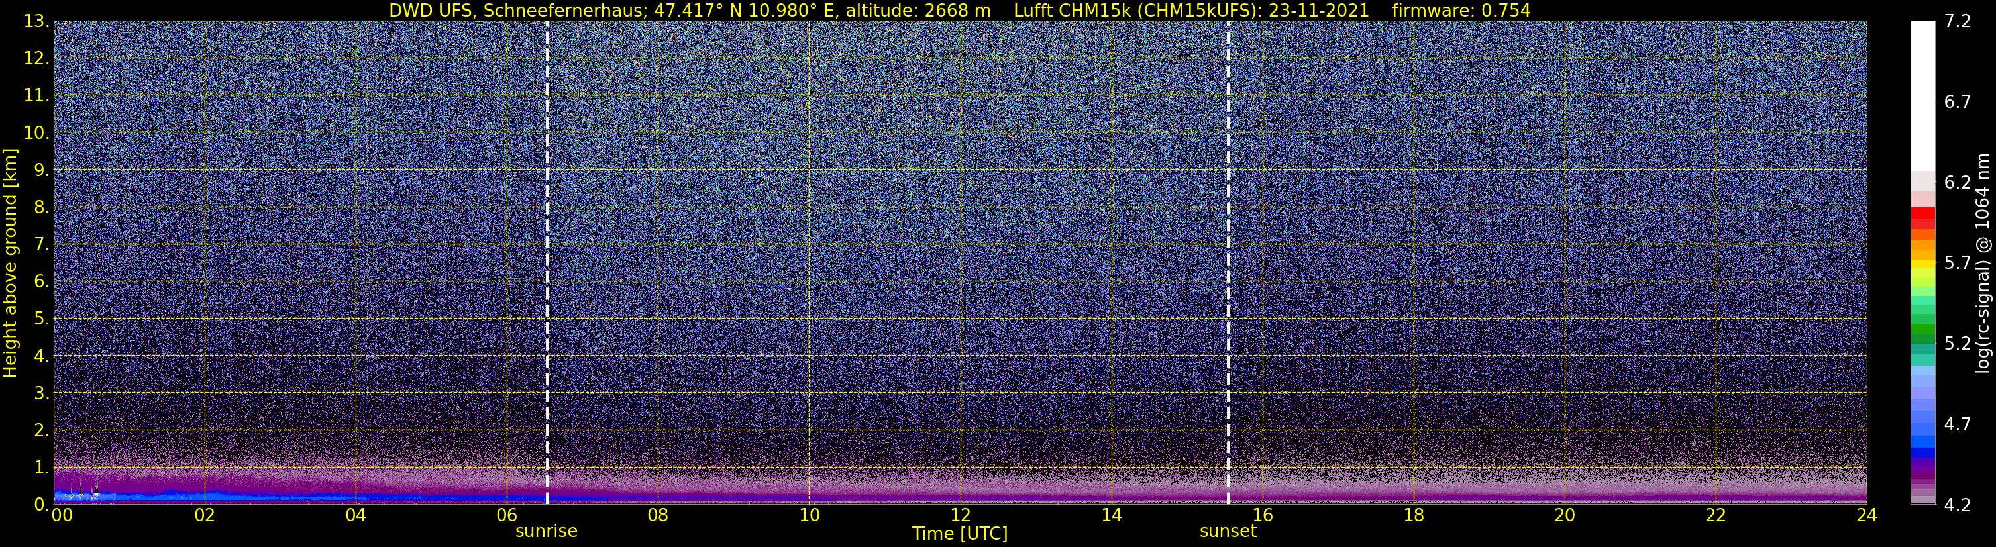This screenshot has width=1996, height=547.
Task: Click the 'Time [UTC]' axis label
Action: tap(960, 534)
